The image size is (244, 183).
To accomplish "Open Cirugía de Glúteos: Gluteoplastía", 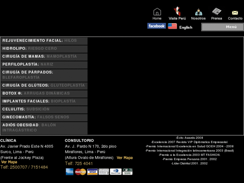I will (x=44, y=86).
